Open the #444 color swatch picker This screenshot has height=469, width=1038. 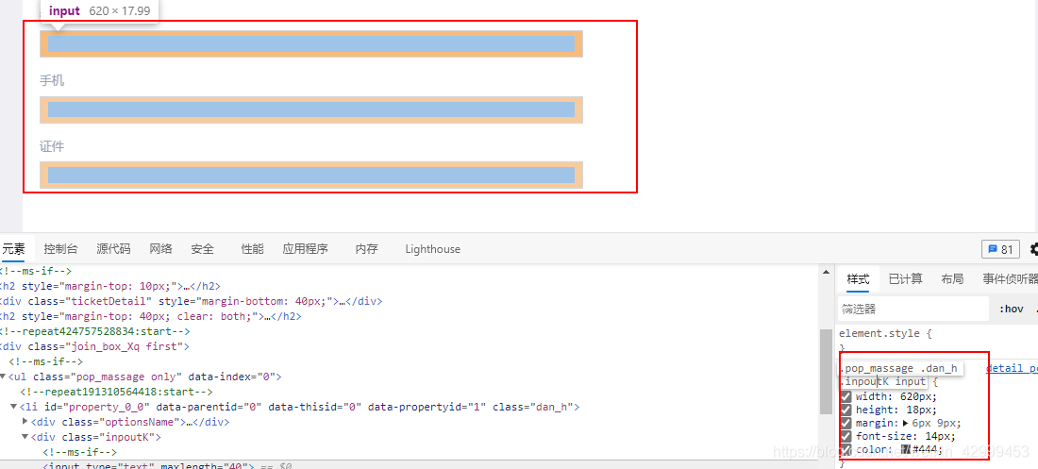tap(906, 449)
